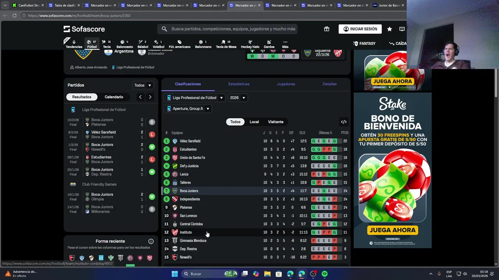Go to previous matches page arrow
Image resolution: width=499 pixels, height=280 pixels.
[140, 97]
